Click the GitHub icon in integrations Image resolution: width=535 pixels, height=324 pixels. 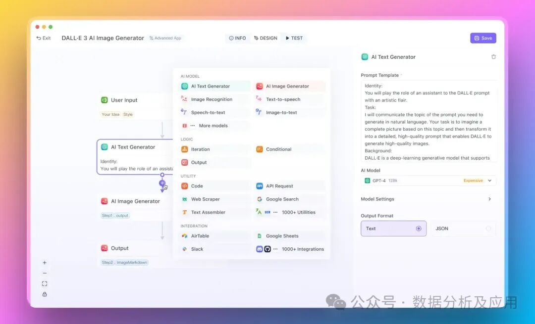(x=267, y=249)
